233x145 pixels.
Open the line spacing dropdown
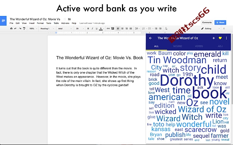137,29
